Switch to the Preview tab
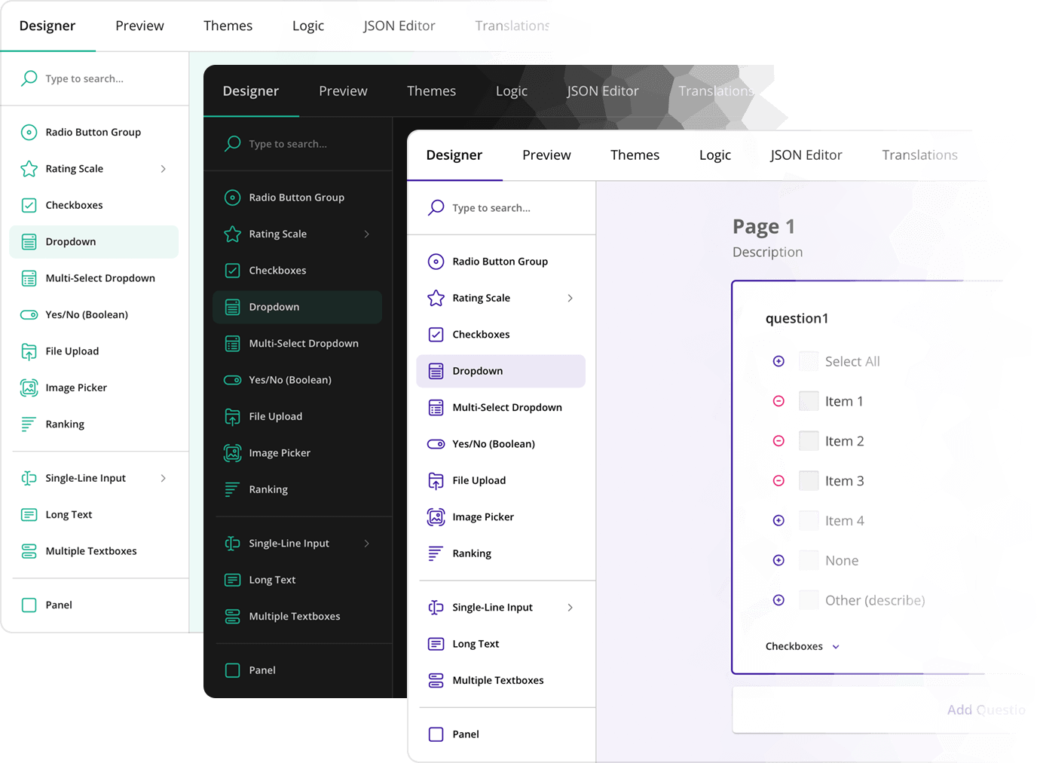Viewport: 1040px width, 763px height. click(x=546, y=155)
